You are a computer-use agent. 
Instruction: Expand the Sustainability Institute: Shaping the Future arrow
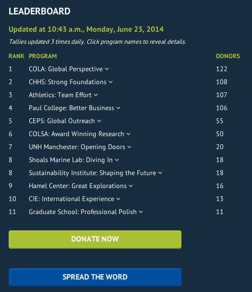tap(160, 173)
